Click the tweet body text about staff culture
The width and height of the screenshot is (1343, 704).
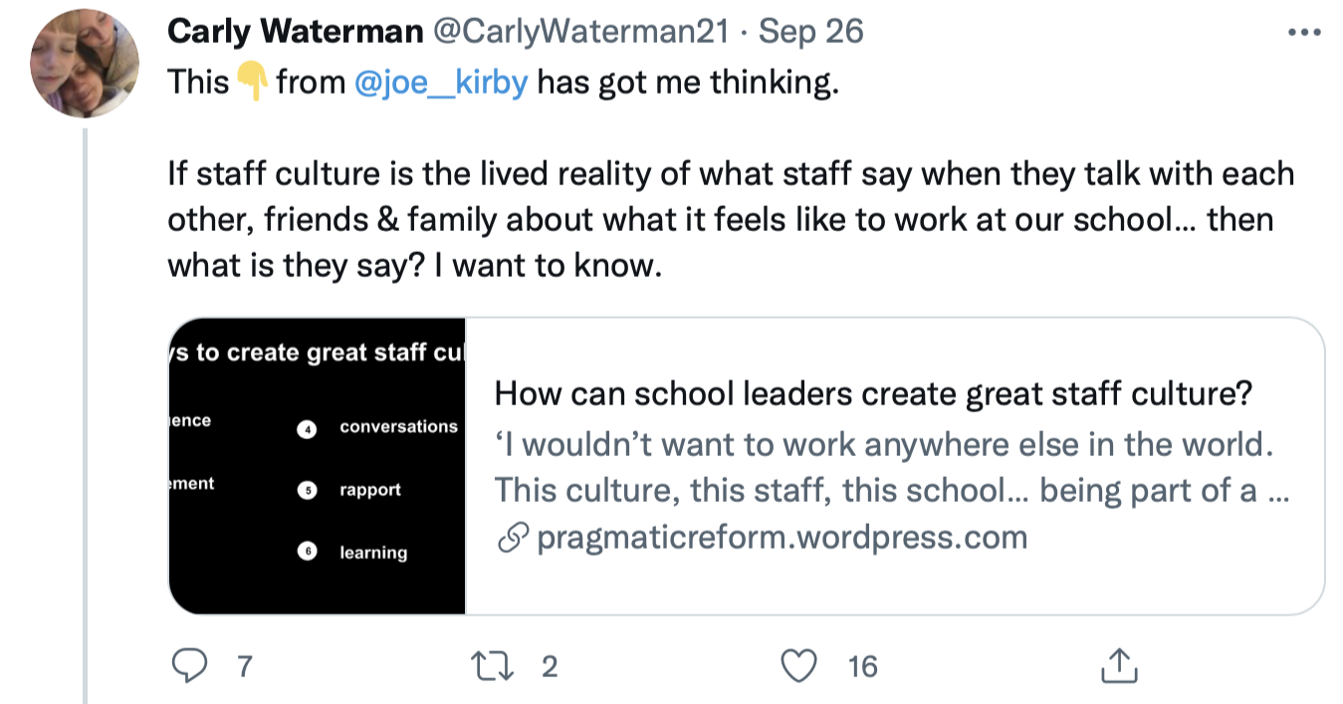click(x=731, y=220)
